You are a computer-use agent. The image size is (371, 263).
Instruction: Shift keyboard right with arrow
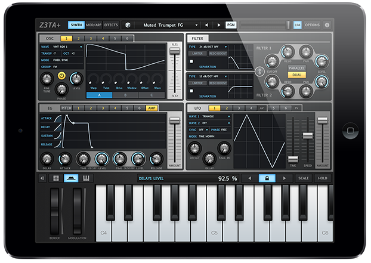[285, 178]
